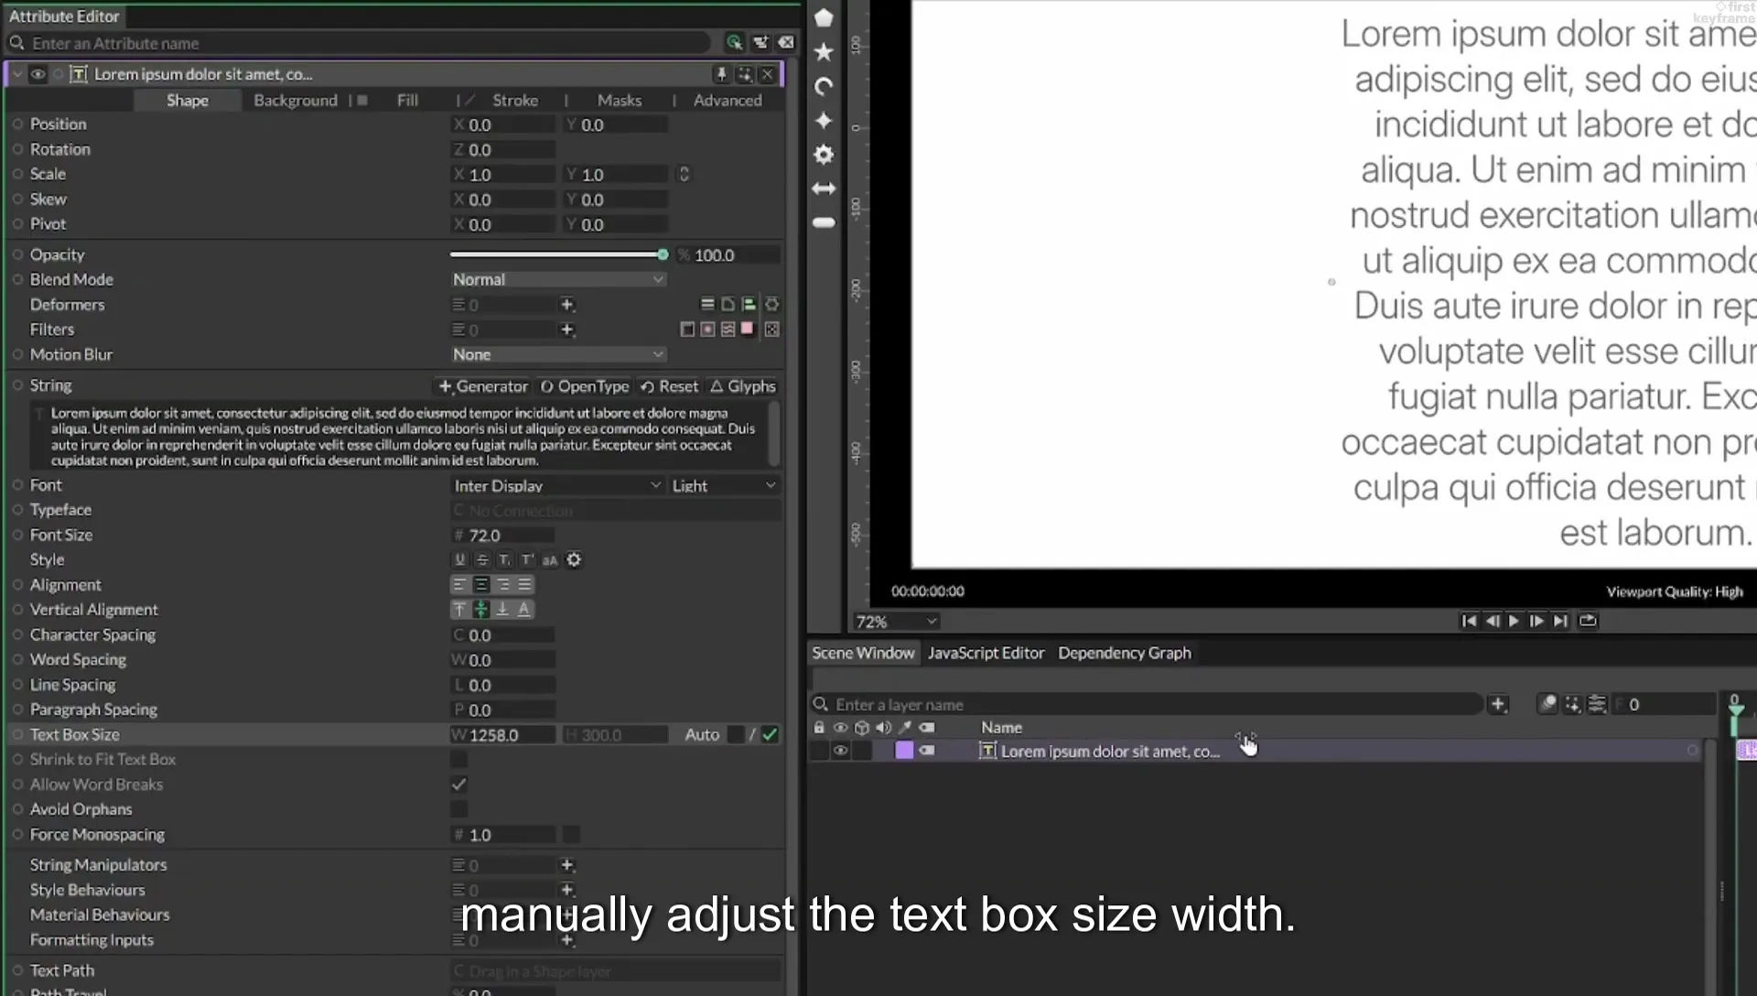
Task: Click the Scale link proportions icon
Action: pyautogui.click(x=684, y=174)
